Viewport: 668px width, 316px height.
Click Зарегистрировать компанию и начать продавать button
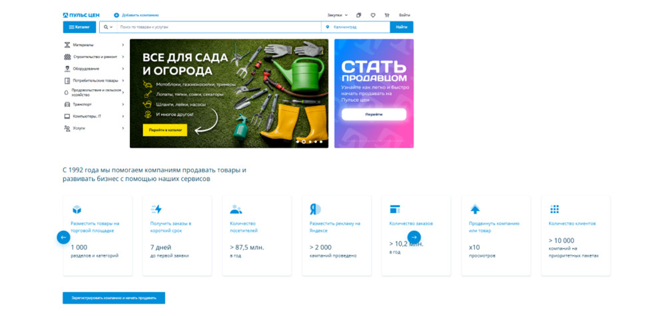coord(114,298)
